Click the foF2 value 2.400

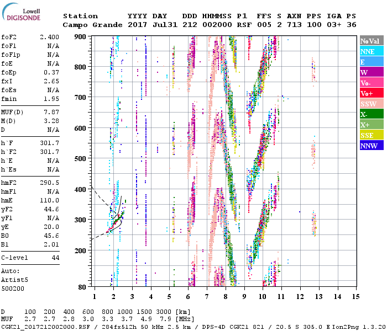[49, 37]
